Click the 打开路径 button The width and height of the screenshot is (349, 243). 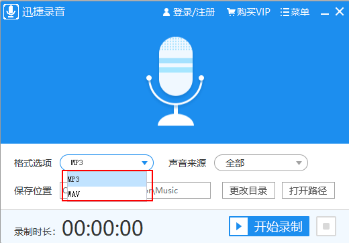(308, 191)
